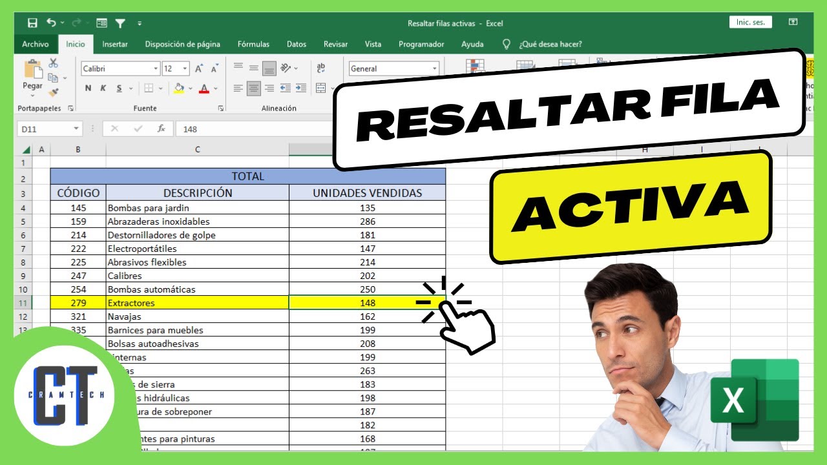Align text right horizontally
827x465 pixels.
pos(269,88)
